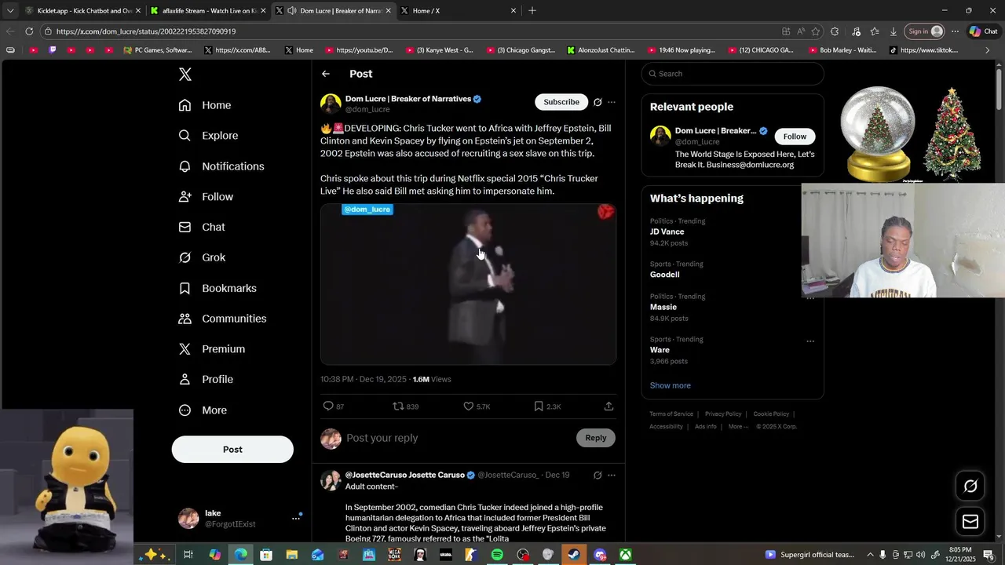Open Grok explain icon on Dom Lucre's post
The image size is (1005, 565).
click(x=598, y=102)
